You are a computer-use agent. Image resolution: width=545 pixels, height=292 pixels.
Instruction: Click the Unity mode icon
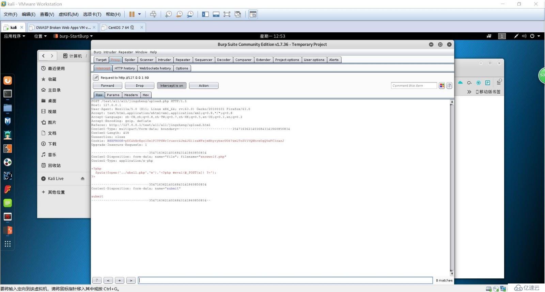click(238, 14)
